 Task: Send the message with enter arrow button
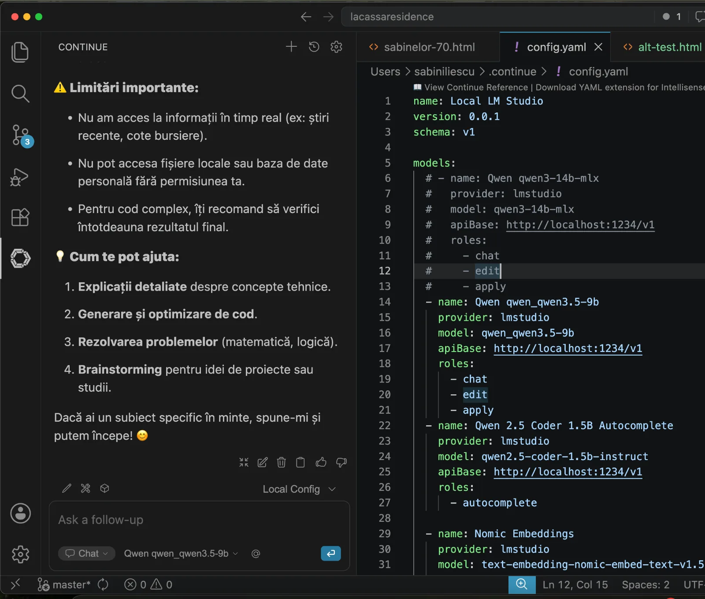coord(331,553)
